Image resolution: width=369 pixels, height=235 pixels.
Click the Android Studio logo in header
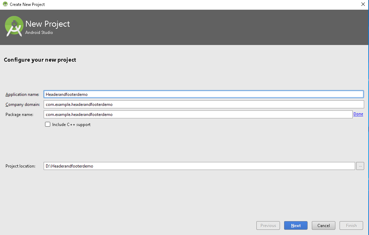point(14,27)
